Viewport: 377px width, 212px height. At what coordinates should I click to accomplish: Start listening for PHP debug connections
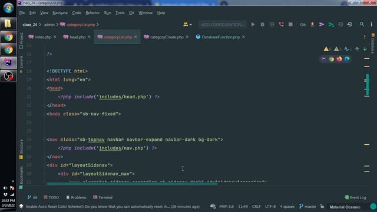(281, 25)
